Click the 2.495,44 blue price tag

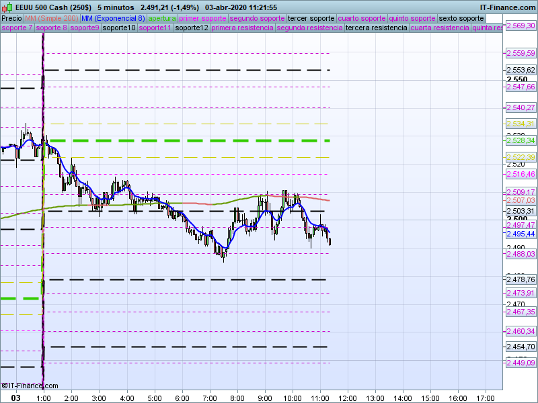tap(521, 234)
